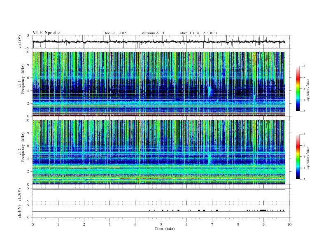Screen dimensions: 326x252
Task: Click the "4" tick on ch.2 frequency axis
Action: [29, 159]
